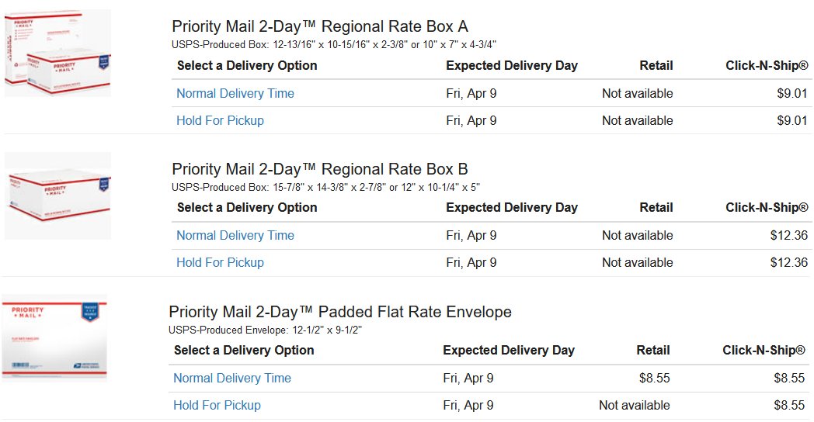
Task: Click the Padded Flat Rate Envelope heading
Action: [x=340, y=312]
